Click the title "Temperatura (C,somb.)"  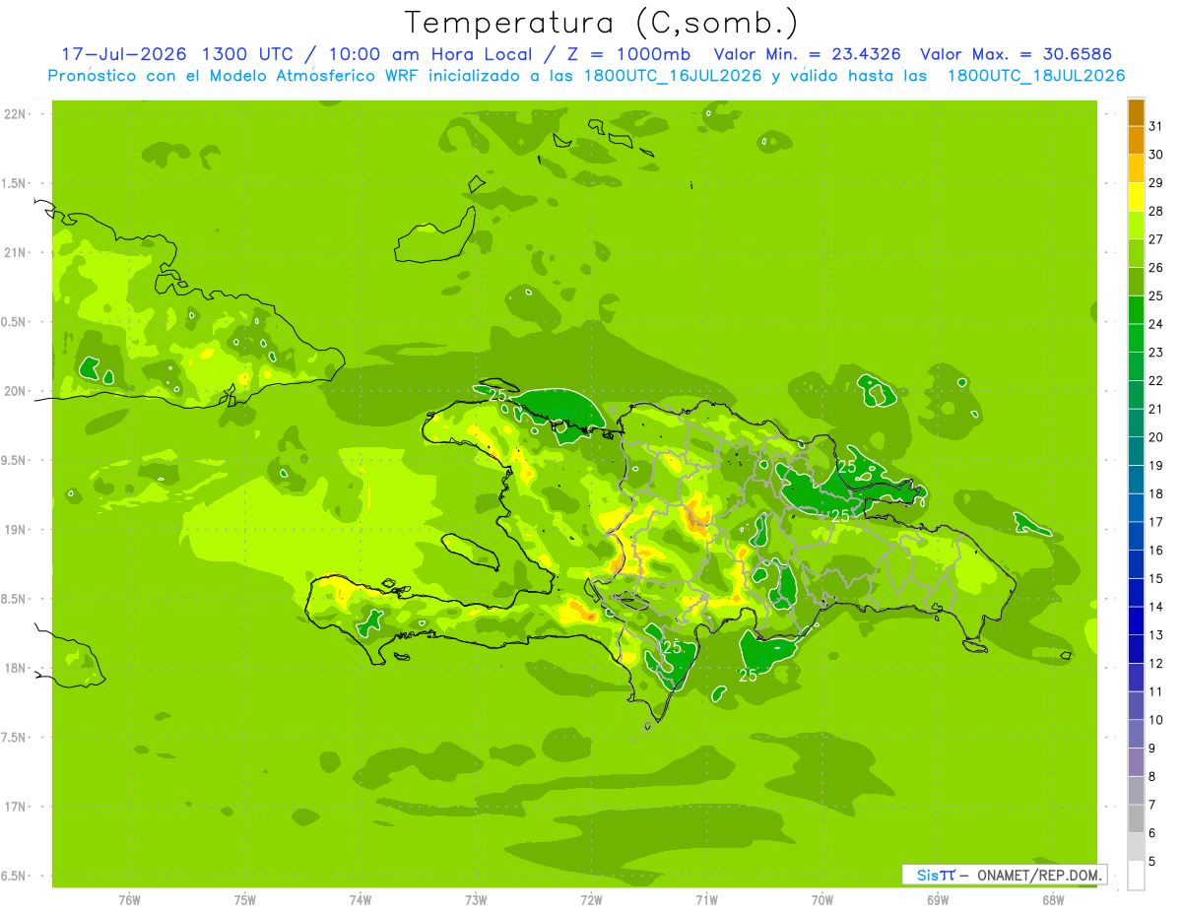601,23
